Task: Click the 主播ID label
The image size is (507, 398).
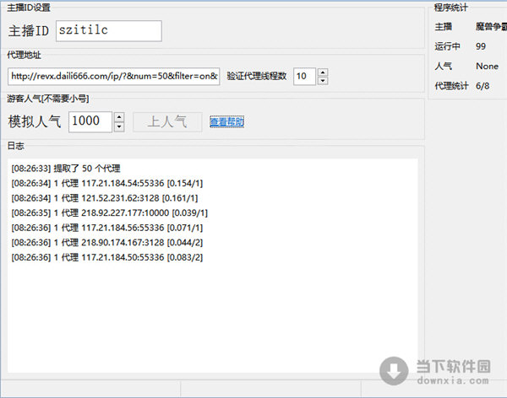Action: point(29,31)
